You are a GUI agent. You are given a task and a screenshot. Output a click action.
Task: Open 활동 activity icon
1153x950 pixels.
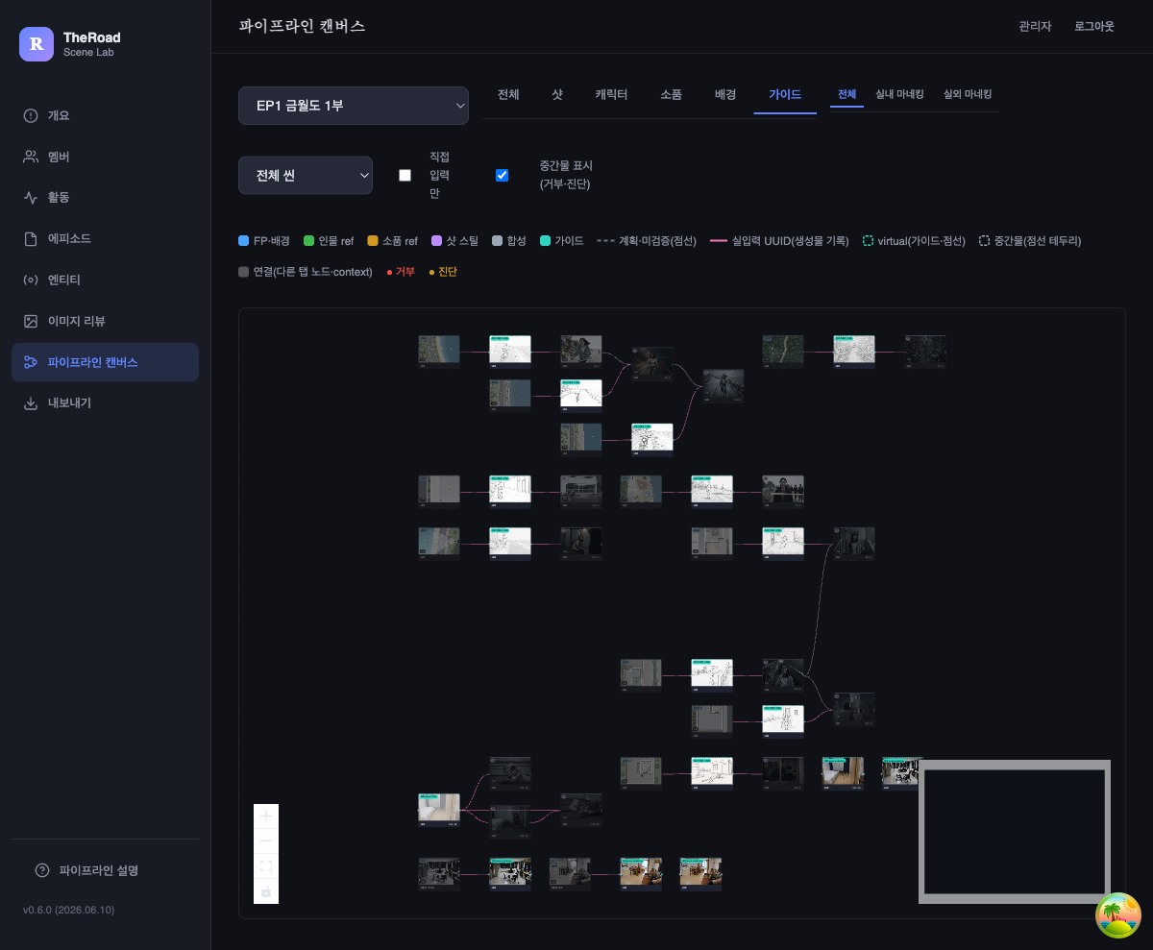click(x=31, y=197)
